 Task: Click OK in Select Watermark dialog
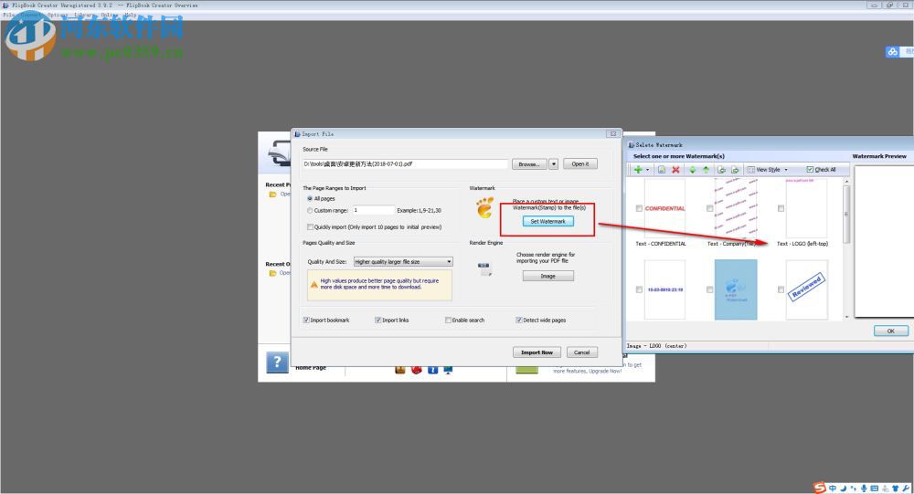click(x=890, y=331)
